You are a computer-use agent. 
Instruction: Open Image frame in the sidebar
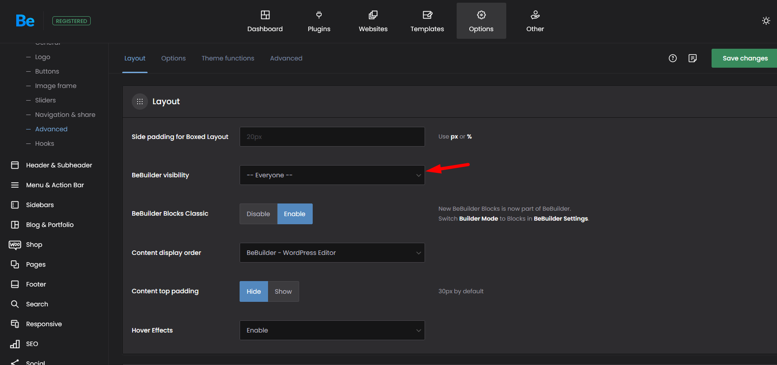[55, 86]
